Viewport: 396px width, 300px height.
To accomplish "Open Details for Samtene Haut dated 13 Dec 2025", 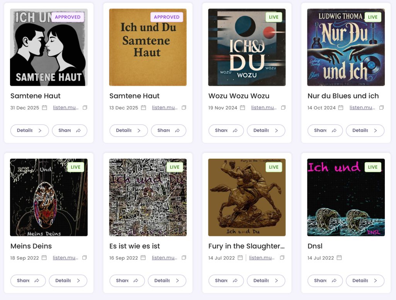I will [x=128, y=131].
